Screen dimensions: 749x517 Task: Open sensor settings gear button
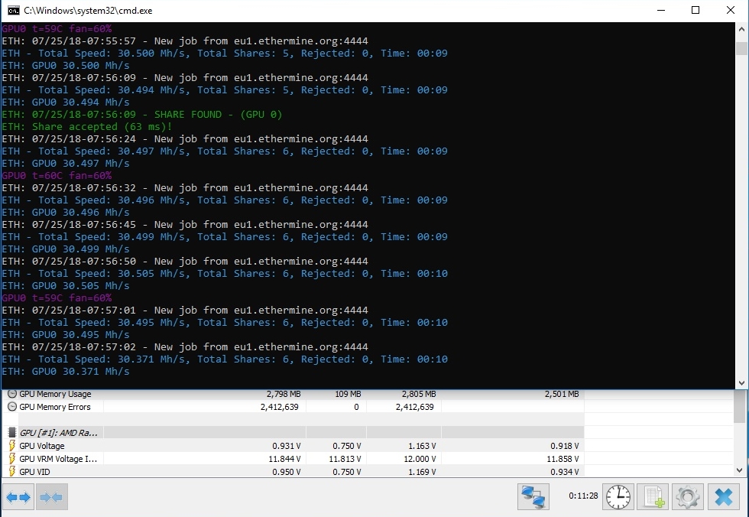pos(688,497)
